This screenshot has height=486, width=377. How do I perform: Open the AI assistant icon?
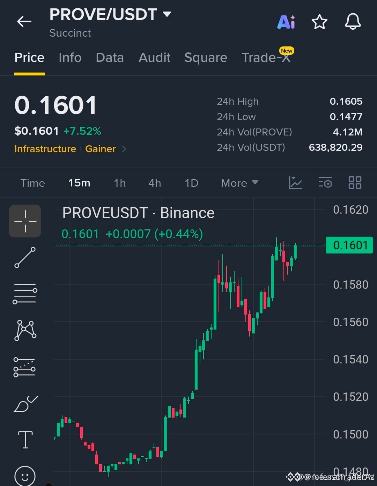click(286, 22)
